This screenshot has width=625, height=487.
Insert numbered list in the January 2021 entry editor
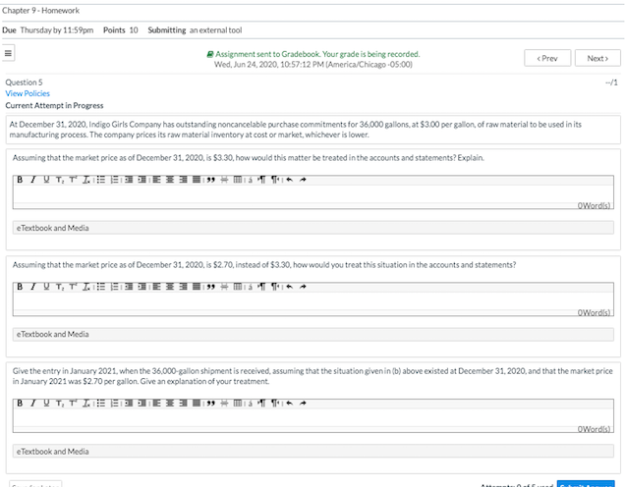pyautogui.click(x=114, y=404)
